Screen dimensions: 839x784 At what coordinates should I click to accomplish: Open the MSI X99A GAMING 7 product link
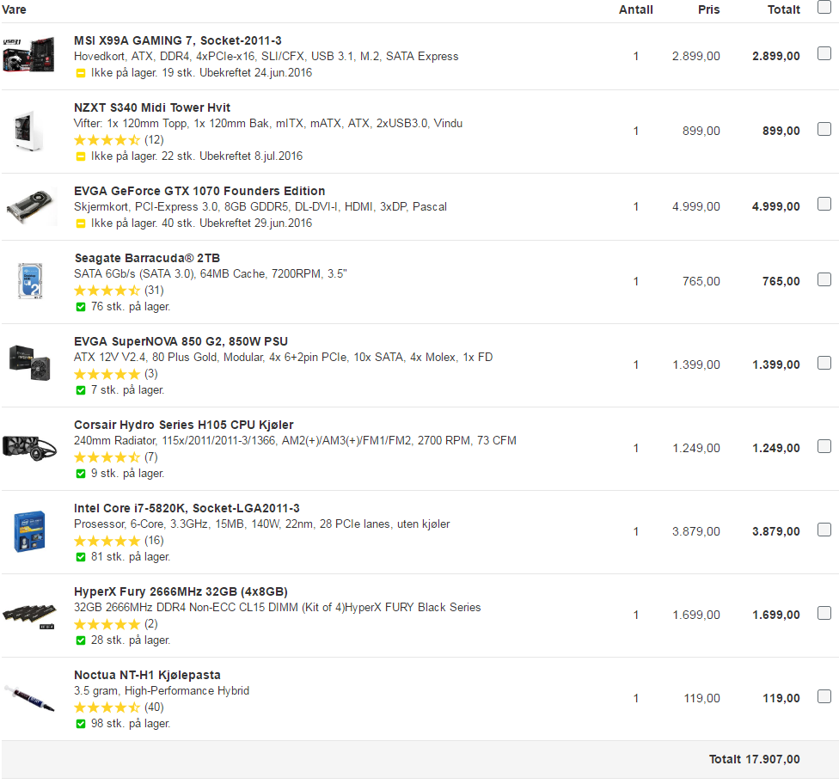[x=178, y=40]
